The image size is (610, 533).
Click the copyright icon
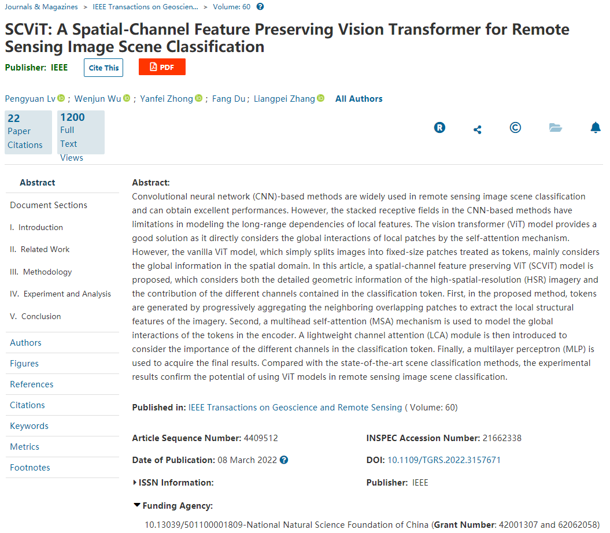tap(515, 128)
